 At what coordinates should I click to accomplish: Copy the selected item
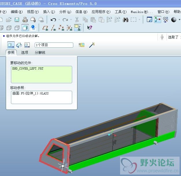(85, 20)
